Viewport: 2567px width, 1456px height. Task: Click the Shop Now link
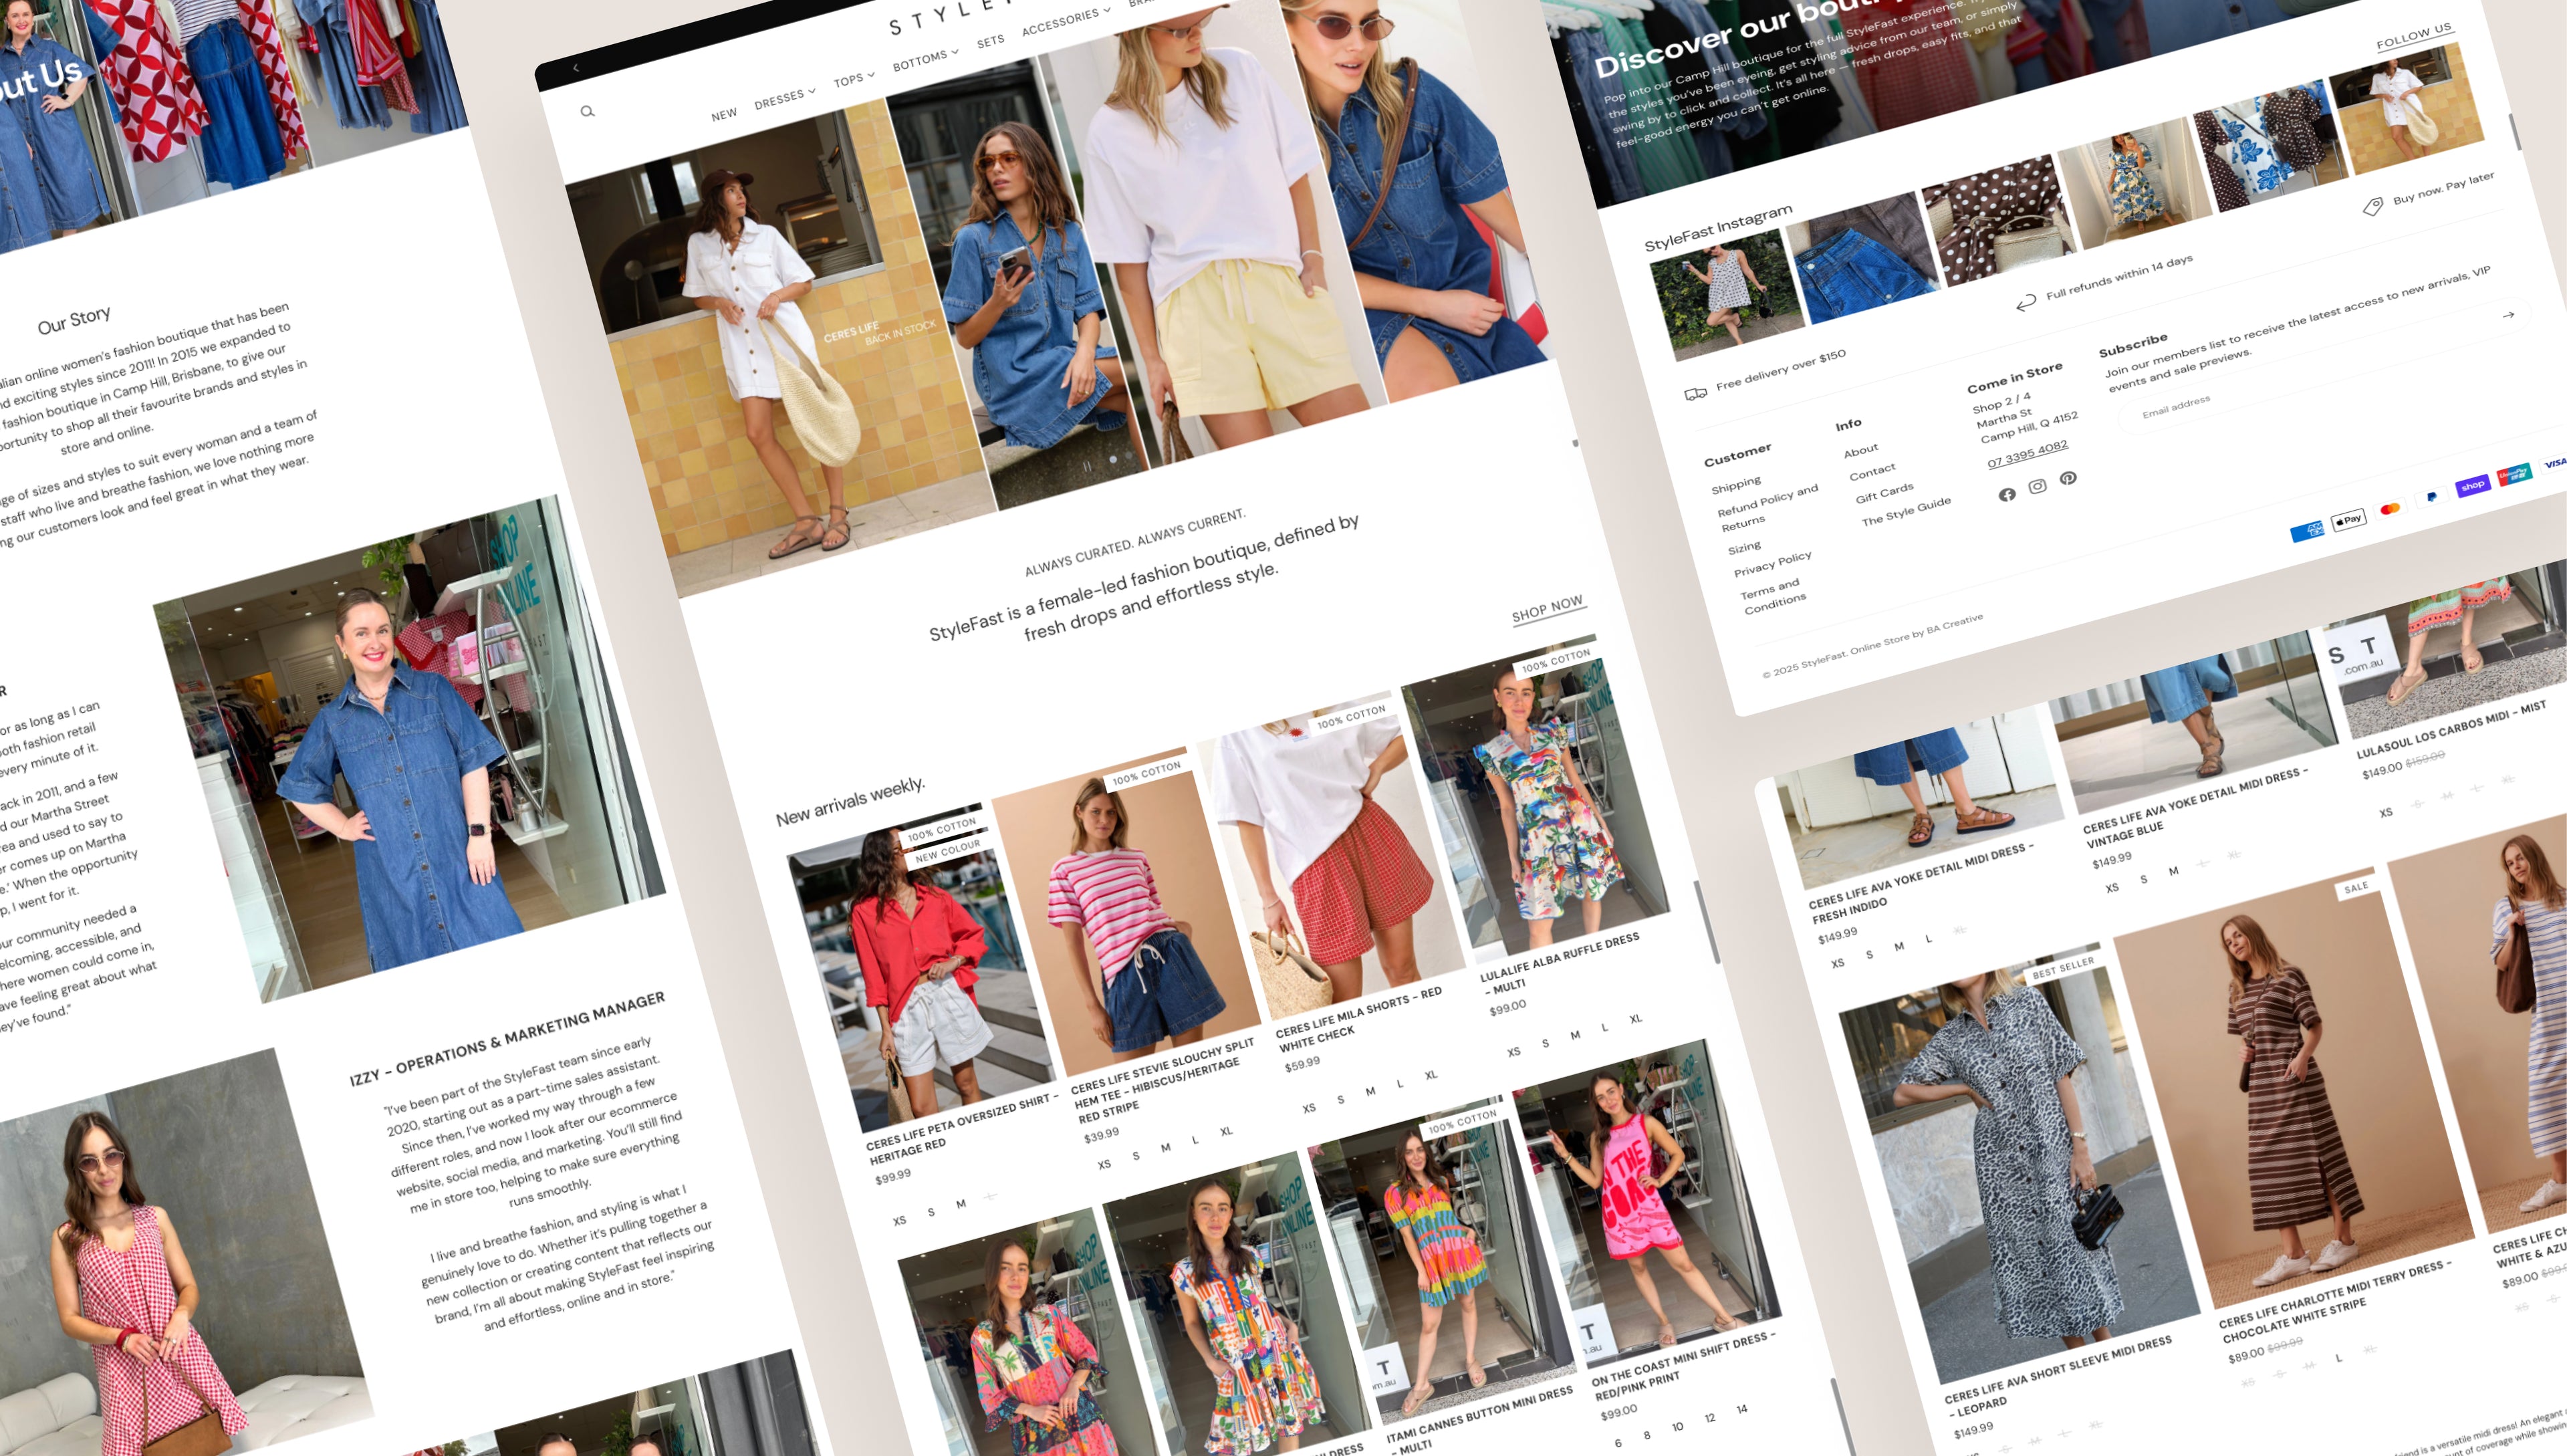point(1546,609)
